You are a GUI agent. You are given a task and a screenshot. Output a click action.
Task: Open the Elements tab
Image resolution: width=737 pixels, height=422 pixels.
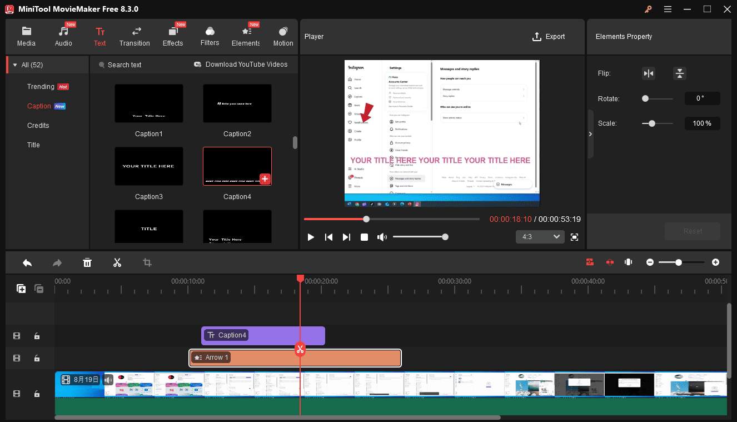246,37
